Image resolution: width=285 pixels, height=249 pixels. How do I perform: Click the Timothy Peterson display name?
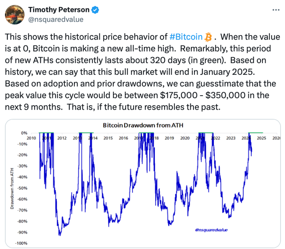coord(59,10)
